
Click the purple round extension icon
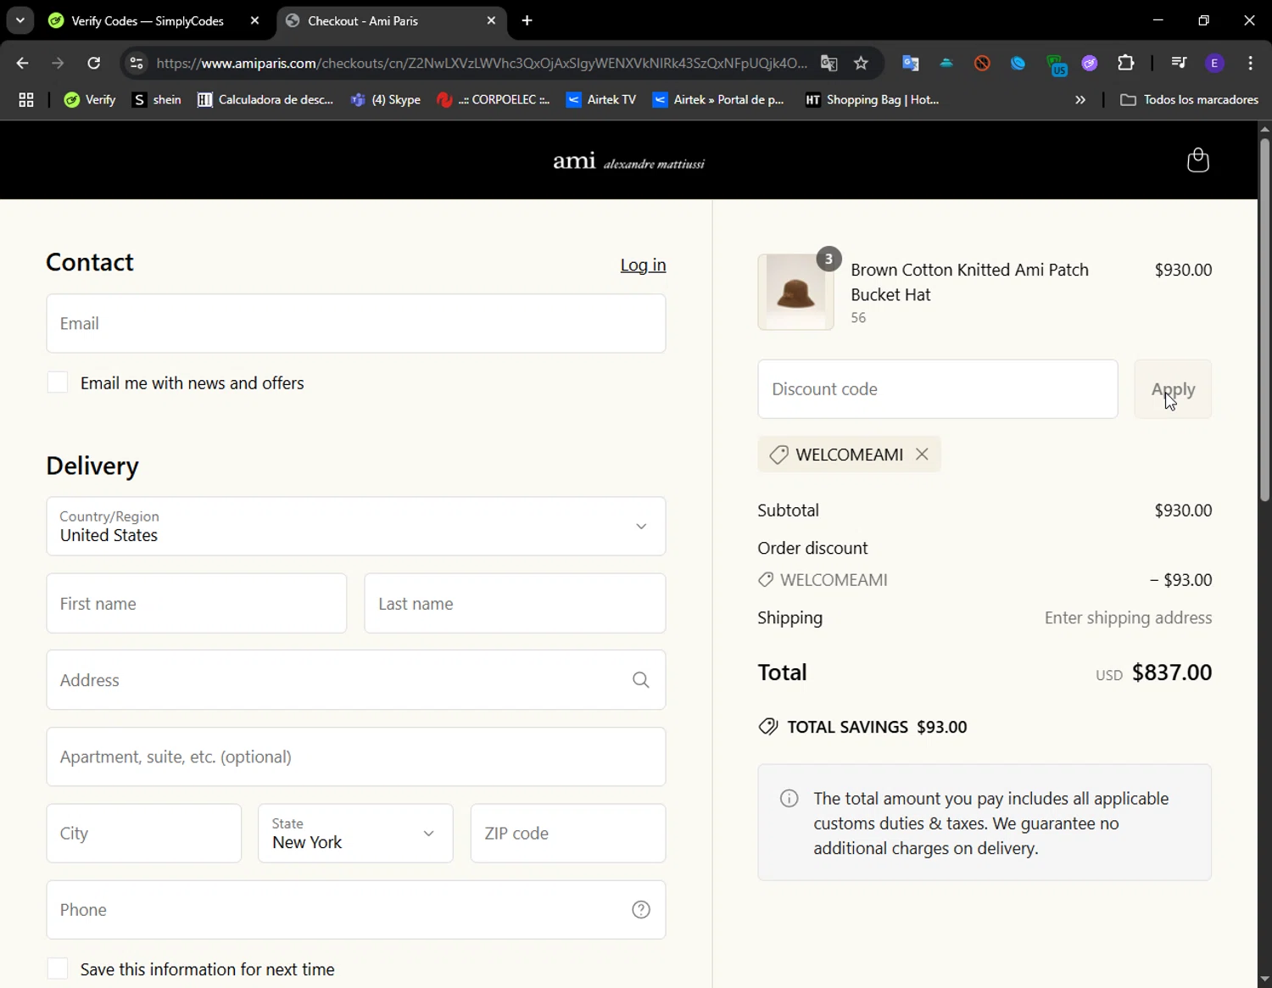click(x=1090, y=63)
